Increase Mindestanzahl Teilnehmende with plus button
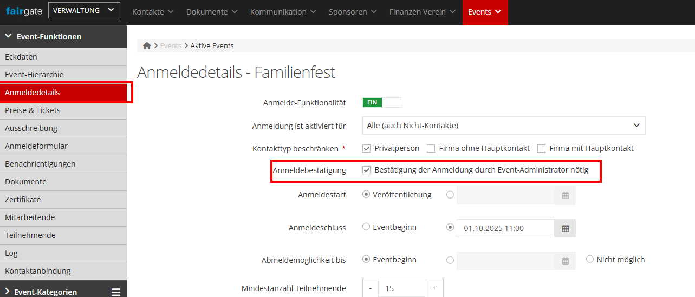 click(x=434, y=288)
